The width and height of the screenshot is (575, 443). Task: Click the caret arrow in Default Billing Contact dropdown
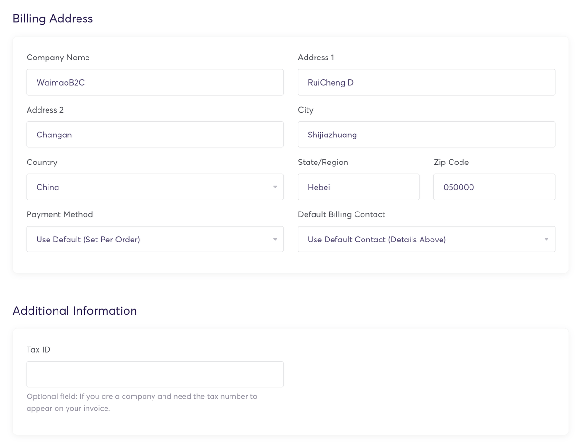coord(546,239)
